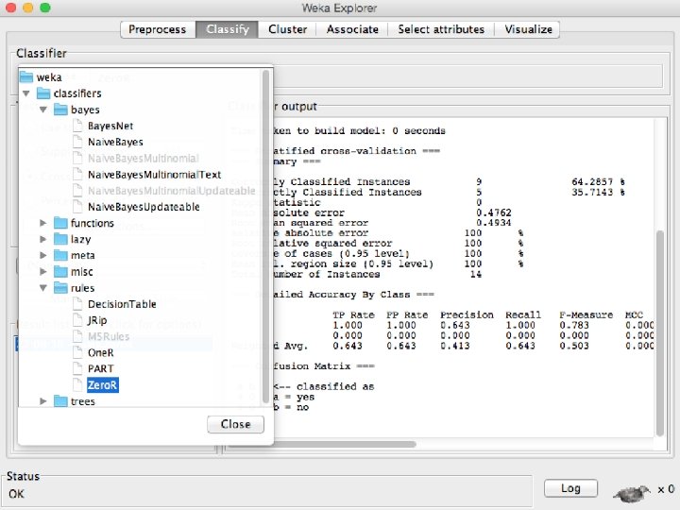Select NaiveBayesUpdateable classifier
This screenshot has height=510, width=680.
[144, 207]
